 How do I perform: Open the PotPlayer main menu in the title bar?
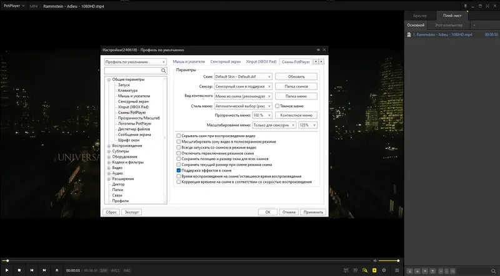pyautogui.click(x=14, y=6)
